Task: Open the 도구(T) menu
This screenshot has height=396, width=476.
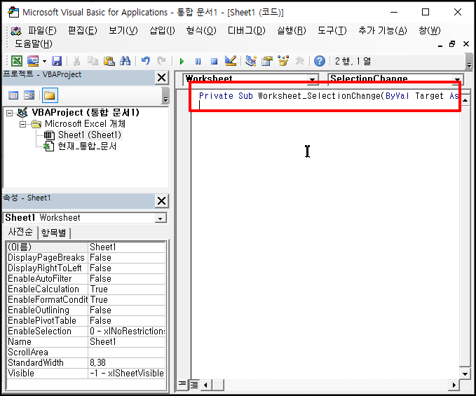Action: [332, 30]
